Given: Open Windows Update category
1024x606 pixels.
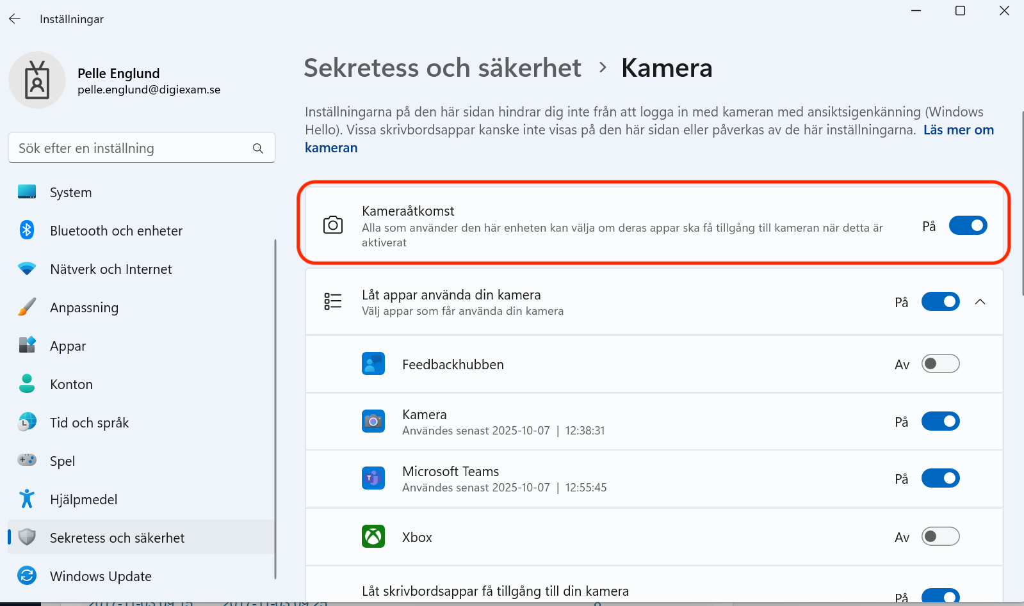Looking at the screenshot, I should tap(142, 576).
